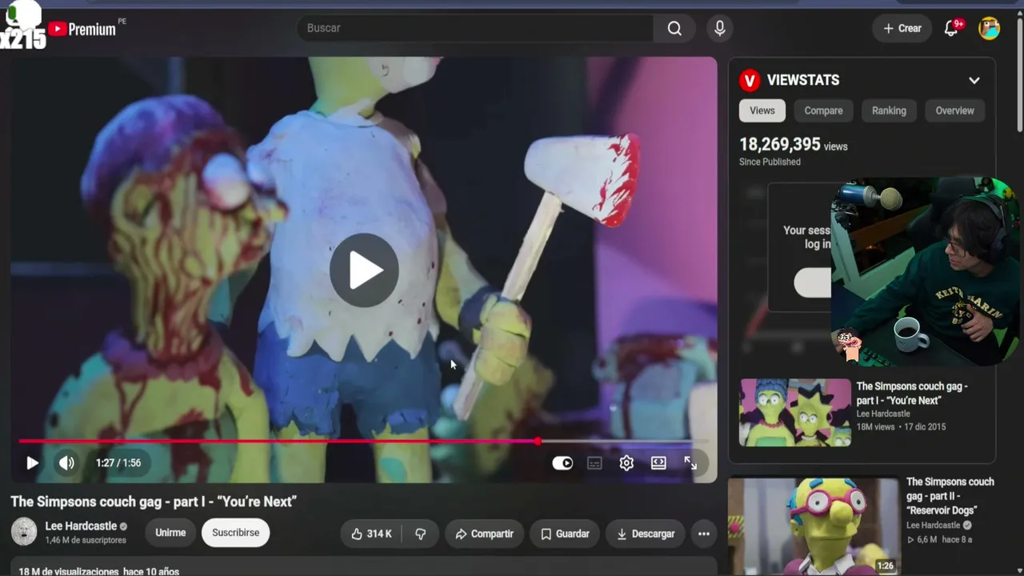Enter fullscreen mode
The height and width of the screenshot is (576, 1024).
point(690,462)
